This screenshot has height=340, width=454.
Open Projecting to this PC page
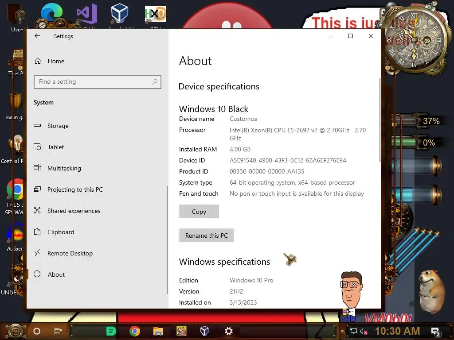[97, 189]
